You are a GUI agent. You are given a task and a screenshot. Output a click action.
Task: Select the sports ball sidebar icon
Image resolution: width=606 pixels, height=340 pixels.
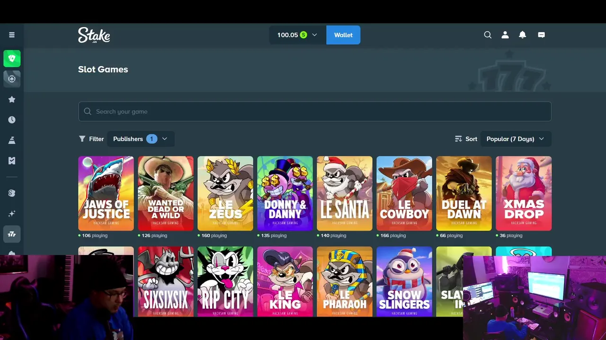tap(12, 79)
